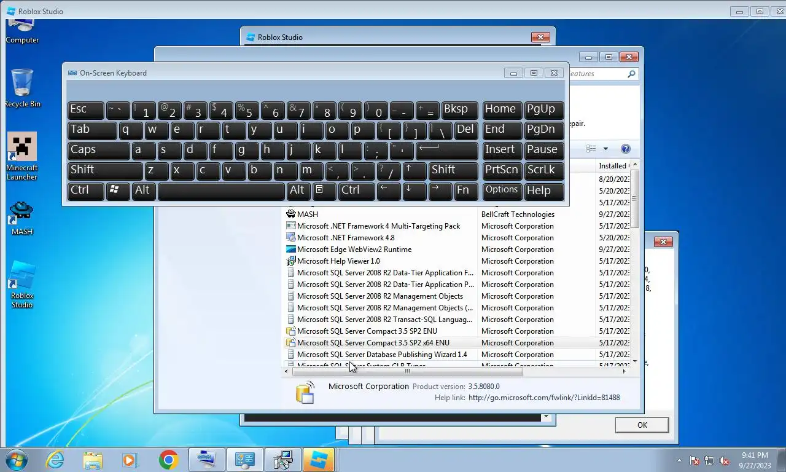Viewport: 786px width, 472px height.
Task: Click the program list scroll-down arrow
Action: [x=634, y=361]
